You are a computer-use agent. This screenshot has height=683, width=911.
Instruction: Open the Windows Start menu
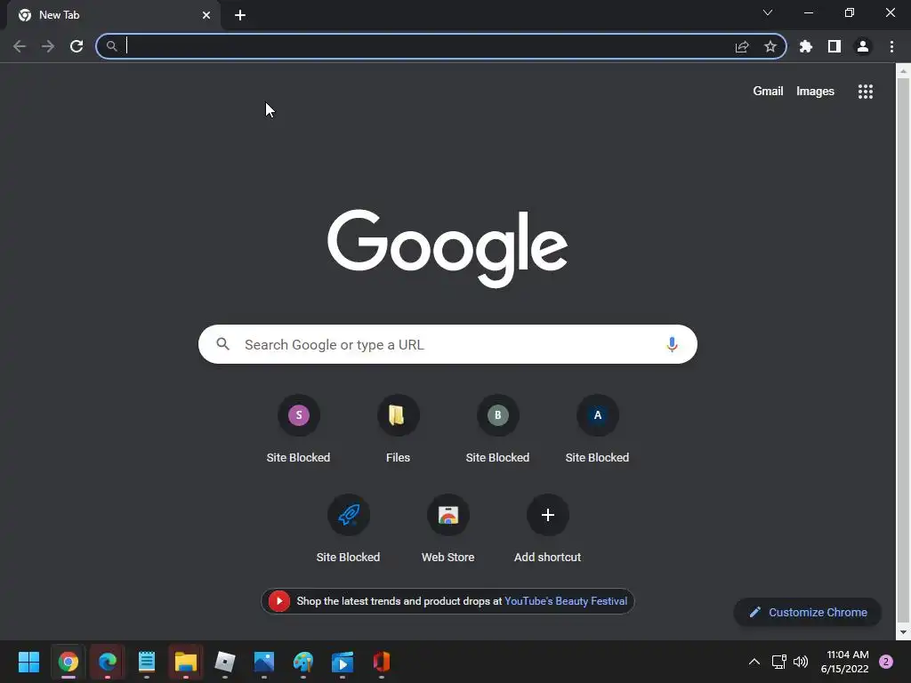28,662
